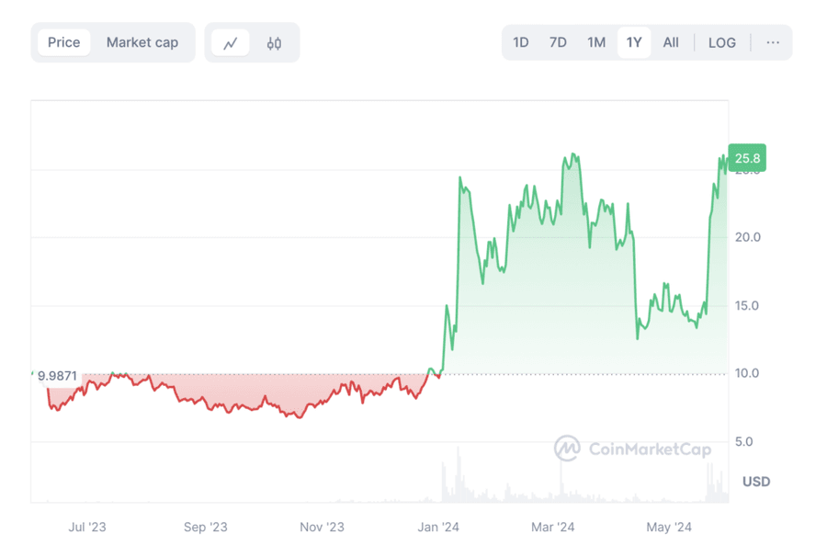Show the 1-day price chart
The height and width of the screenshot is (557, 827).
520,42
